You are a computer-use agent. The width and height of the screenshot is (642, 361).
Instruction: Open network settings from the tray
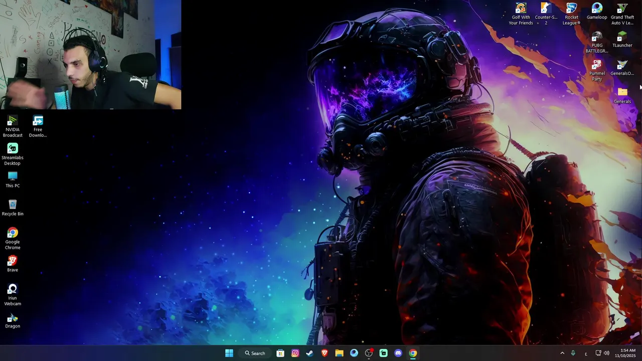(598, 353)
